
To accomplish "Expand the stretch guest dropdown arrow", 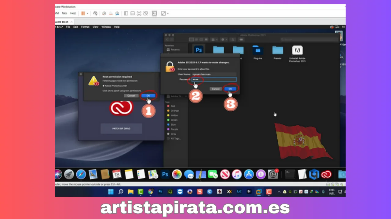I will point(168,13).
